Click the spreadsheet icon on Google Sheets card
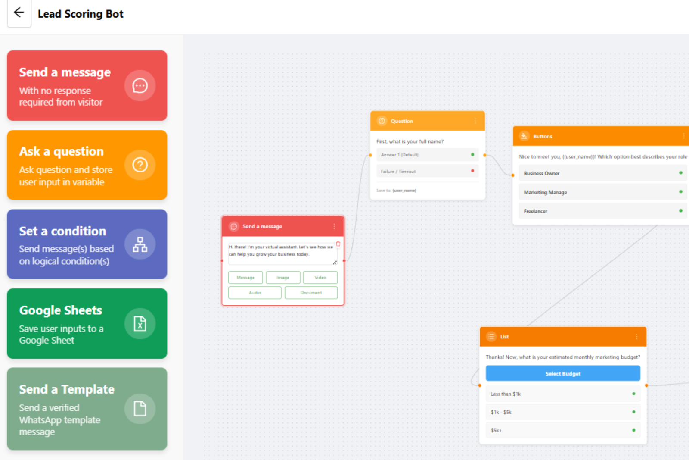Screen dimensions: 689x460 tap(140, 323)
